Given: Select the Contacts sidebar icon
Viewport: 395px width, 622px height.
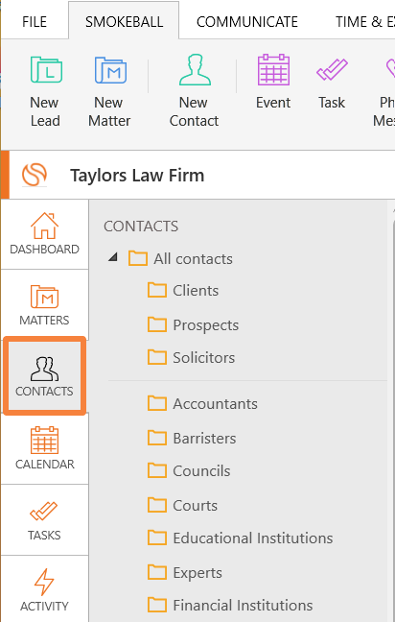Looking at the screenshot, I should [44, 375].
